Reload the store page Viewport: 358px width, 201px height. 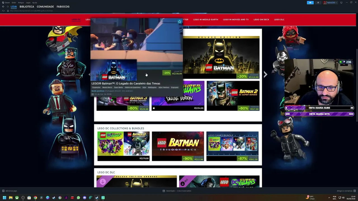[x=4, y=11]
